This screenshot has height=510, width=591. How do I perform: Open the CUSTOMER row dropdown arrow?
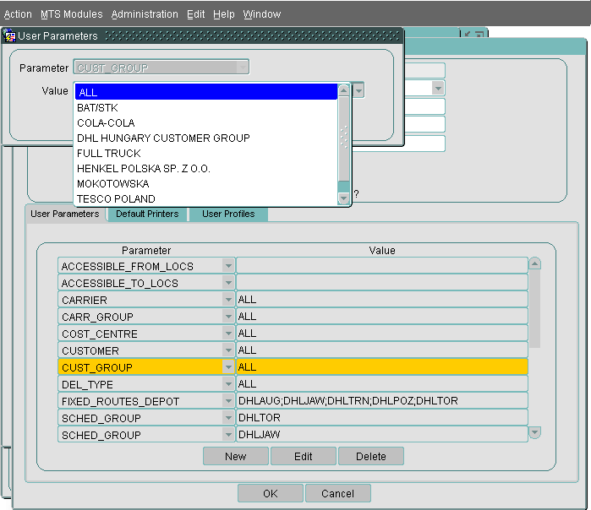click(x=228, y=350)
